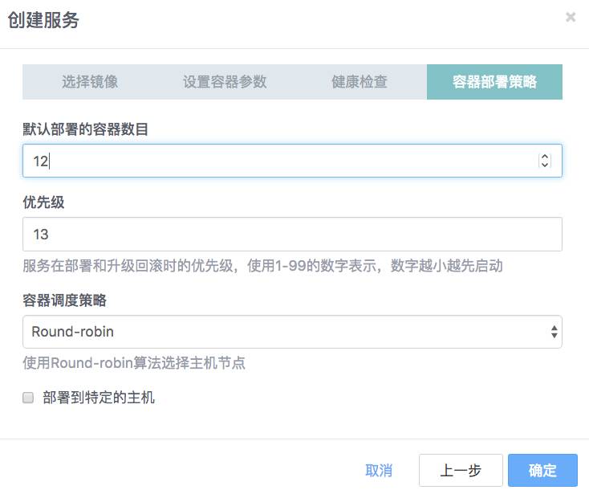
Task: Click the 使用Round-robin算法选择主机节点 hint text
Action: [x=134, y=363]
